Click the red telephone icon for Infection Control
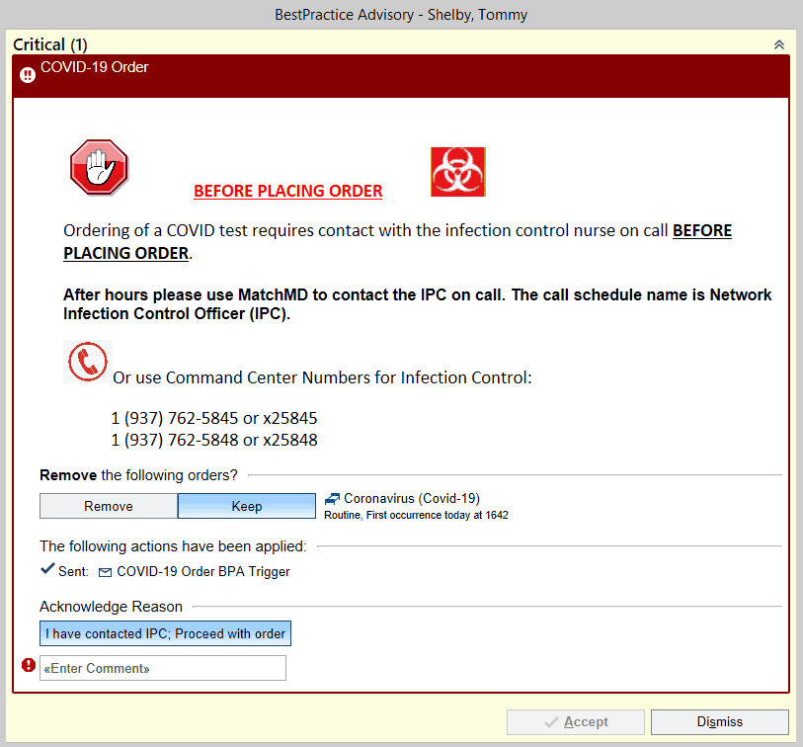 [x=87, y=362]
